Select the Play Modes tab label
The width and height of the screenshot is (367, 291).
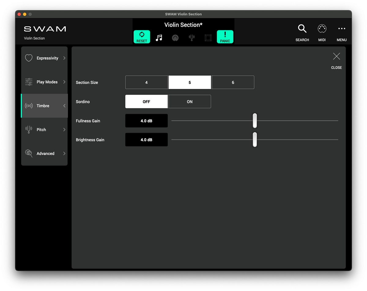pyautogui.click(x=47, y=82)
